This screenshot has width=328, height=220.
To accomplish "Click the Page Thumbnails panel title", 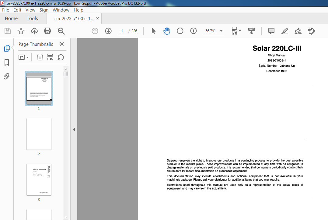I will coord(36,44).
